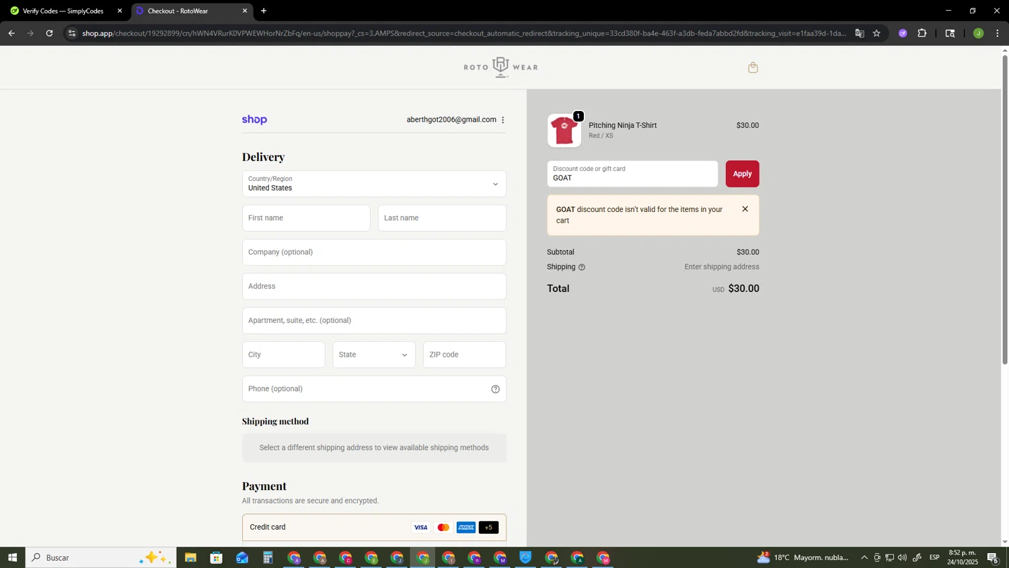Click the taskbar Buscar search box
This screenshot has width=1009, height=568.
click(101, 558)
